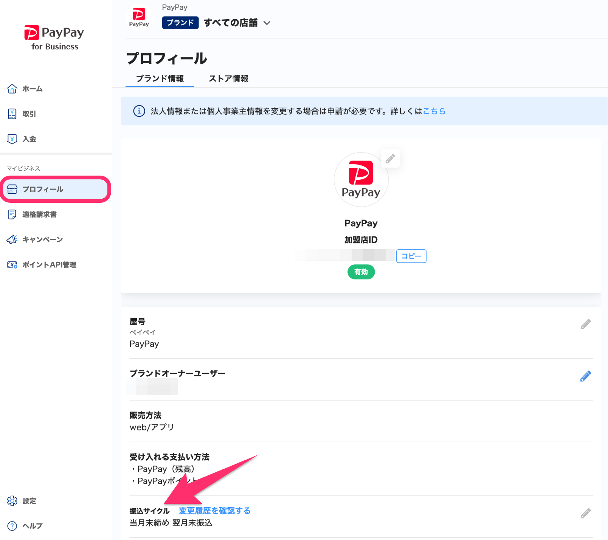The height and width of the screenshot is (540, 608).
Task: Click the help question mark icon
Action: pos(12,526)
